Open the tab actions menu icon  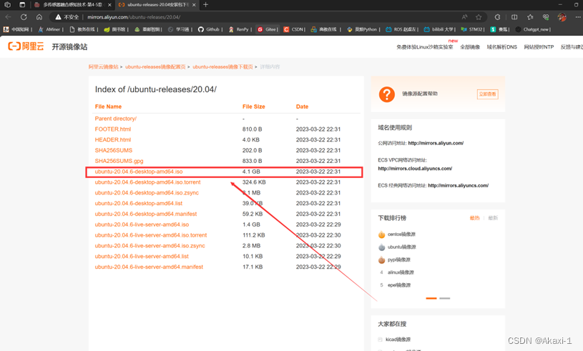coord(22,5)
